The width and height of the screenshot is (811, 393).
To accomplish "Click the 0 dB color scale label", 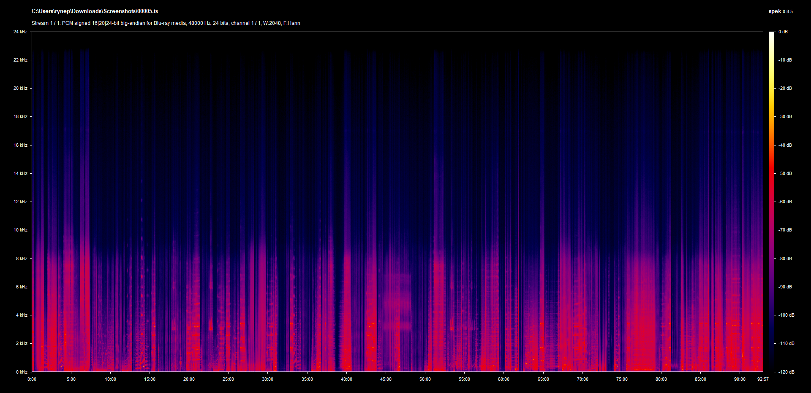I will 783,32.
